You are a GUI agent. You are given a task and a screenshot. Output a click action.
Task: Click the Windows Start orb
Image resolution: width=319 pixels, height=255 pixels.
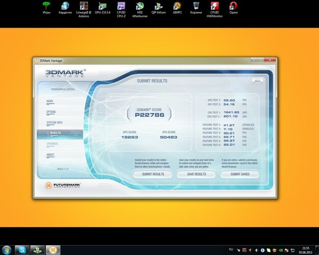[x=7, y=250]
